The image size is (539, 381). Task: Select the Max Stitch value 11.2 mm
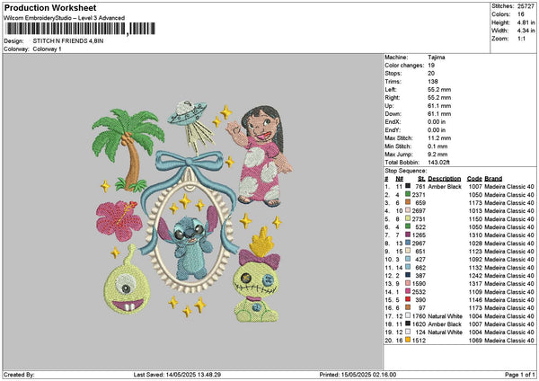[x=439, y=138]
